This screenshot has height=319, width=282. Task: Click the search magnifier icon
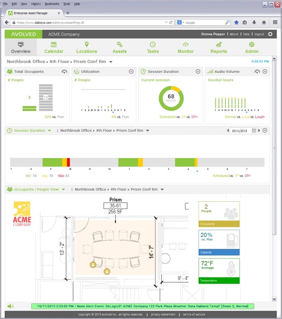tap(227, 23)
